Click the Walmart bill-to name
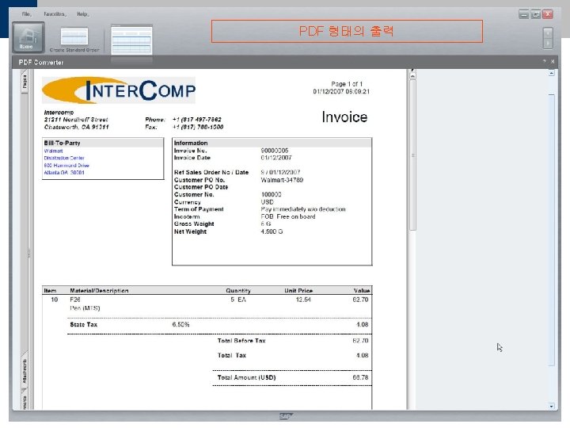This screenshot has width=570, height=428. point(54,151)
